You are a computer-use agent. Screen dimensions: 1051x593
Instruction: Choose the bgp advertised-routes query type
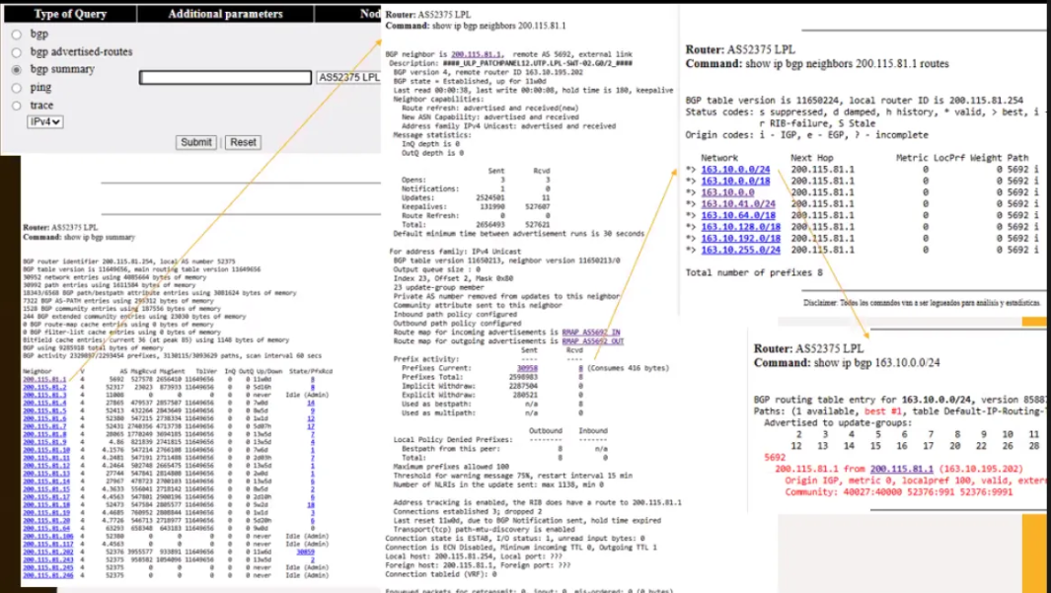[16, 52]
